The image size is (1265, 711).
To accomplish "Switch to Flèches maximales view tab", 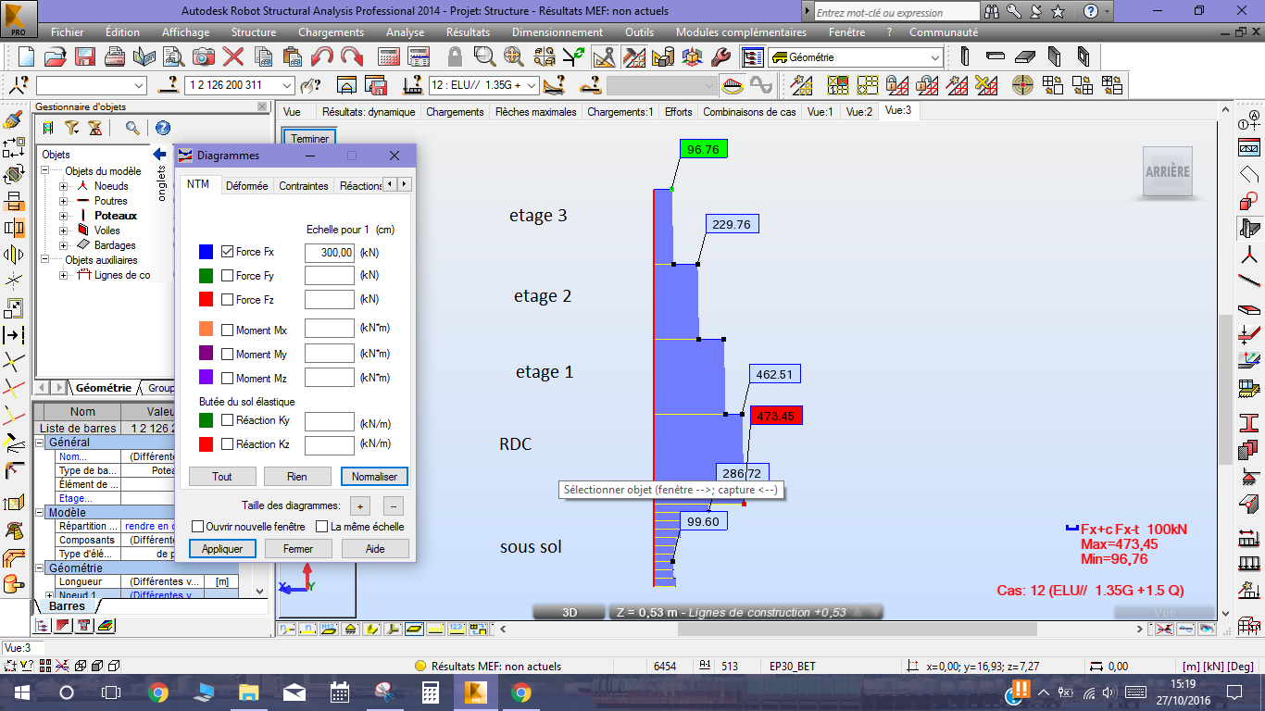I will coord(535,112).
